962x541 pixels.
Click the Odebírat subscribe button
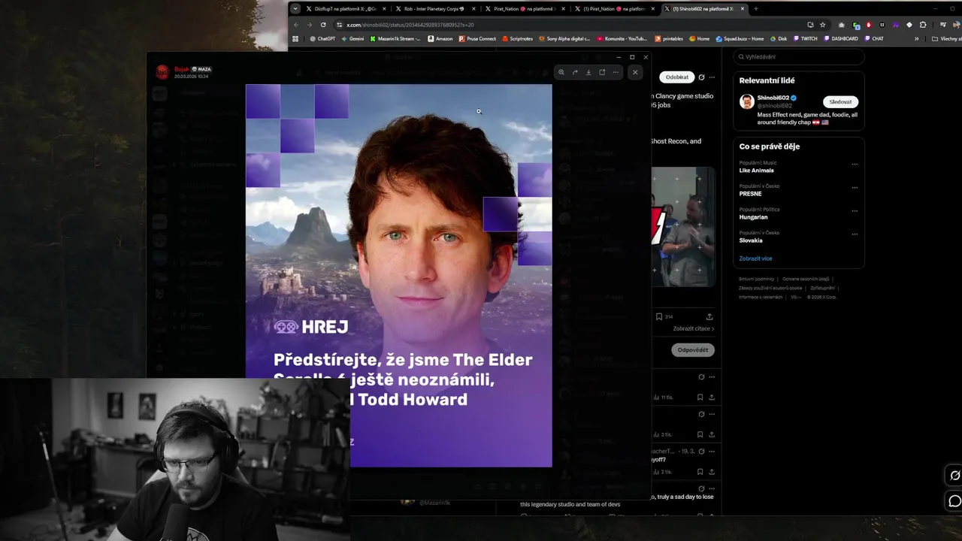(x=676, y=77)
